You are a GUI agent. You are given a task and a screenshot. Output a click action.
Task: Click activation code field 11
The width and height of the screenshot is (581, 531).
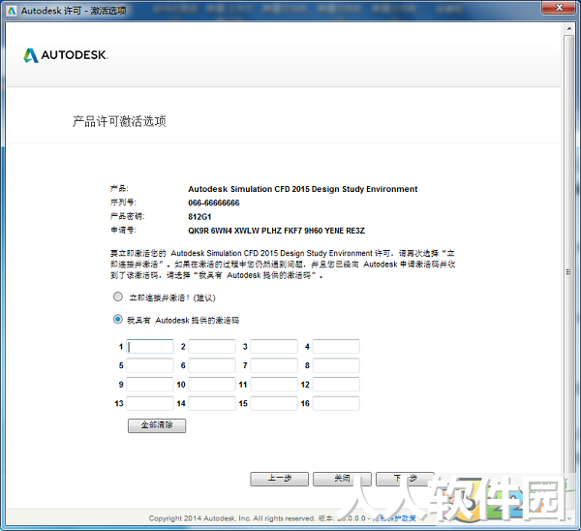point(274,384)
